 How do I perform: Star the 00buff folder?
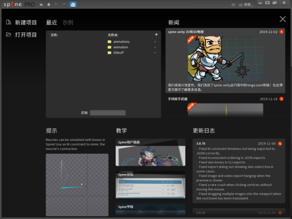coord(155,53)
